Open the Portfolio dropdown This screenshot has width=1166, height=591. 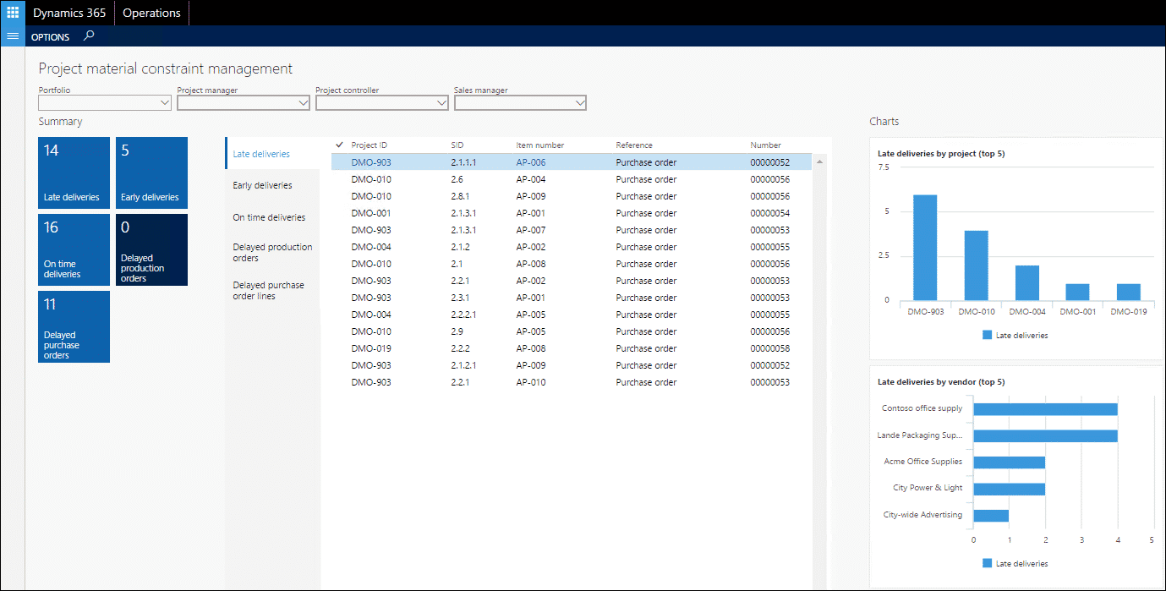pyautogui.click(x=165, y=103)
